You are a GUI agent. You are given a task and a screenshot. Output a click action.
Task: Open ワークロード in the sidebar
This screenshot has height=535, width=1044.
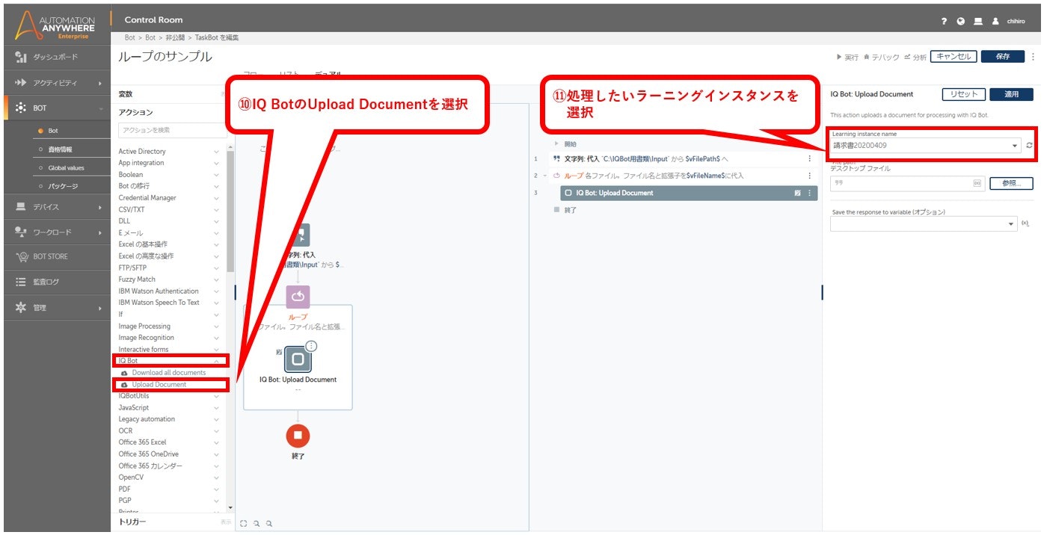[x=55, y=232]
